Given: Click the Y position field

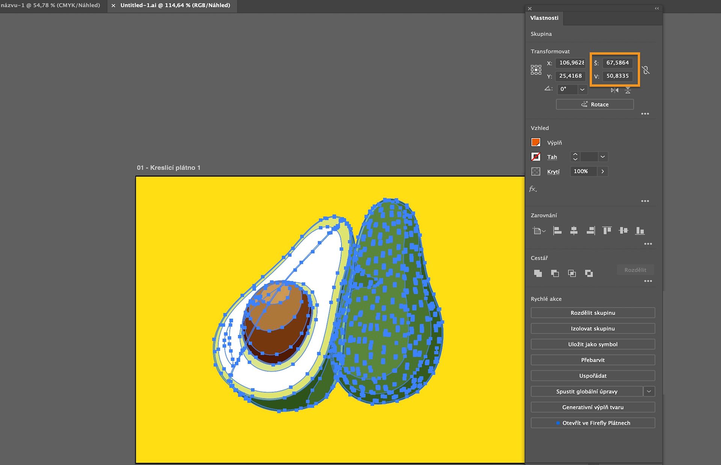Looking at the screenshot, I should pos(571,76).
